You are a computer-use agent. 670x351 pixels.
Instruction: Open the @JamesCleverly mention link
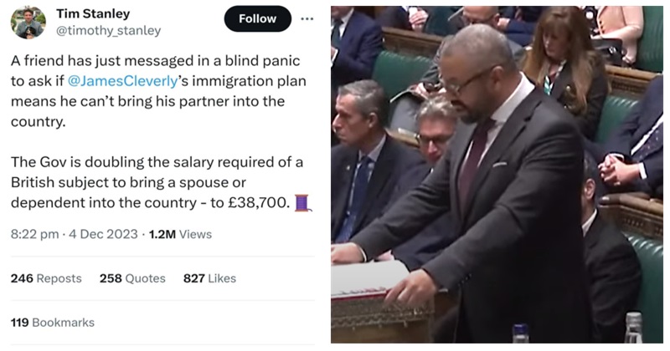(122, 81)
